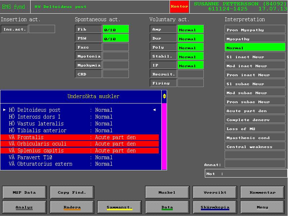Click the empty Fasc value field
Screen dimensions: 288x216
116,47
